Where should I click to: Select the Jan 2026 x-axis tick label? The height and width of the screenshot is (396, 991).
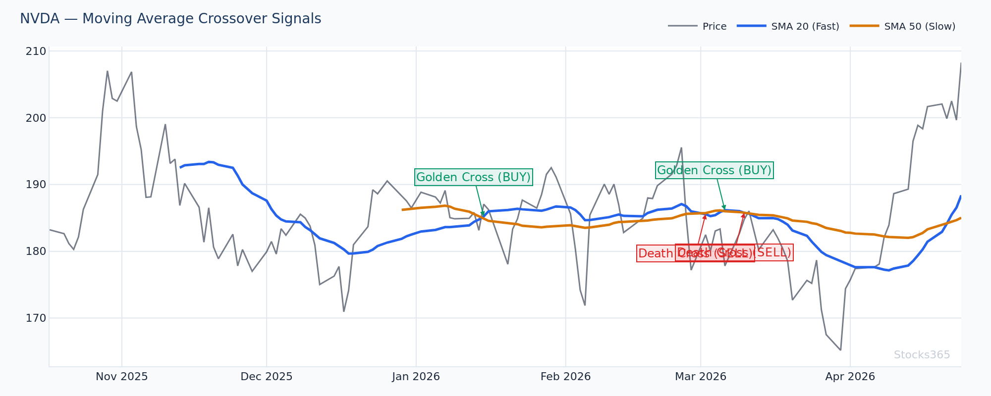tap(416, 377)
